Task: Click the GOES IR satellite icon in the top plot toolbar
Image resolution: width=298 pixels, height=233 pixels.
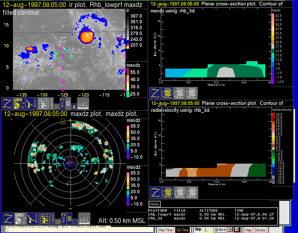Action: [20, 103]
